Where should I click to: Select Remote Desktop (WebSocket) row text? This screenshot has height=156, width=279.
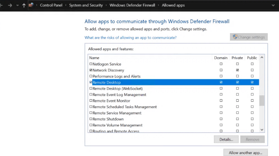coord(117,89)
